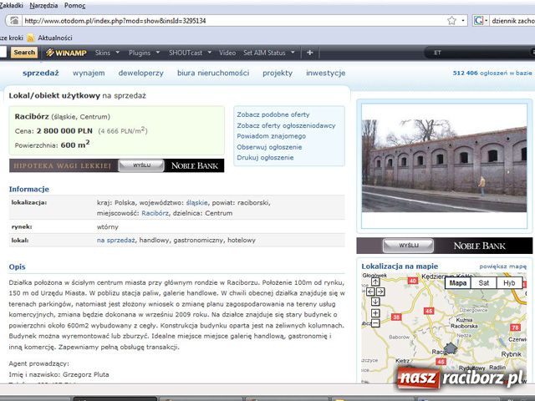The height and width of the screenshot is (401, 535).
Task: Switch map to Hyb view
Action: (509, 283)
